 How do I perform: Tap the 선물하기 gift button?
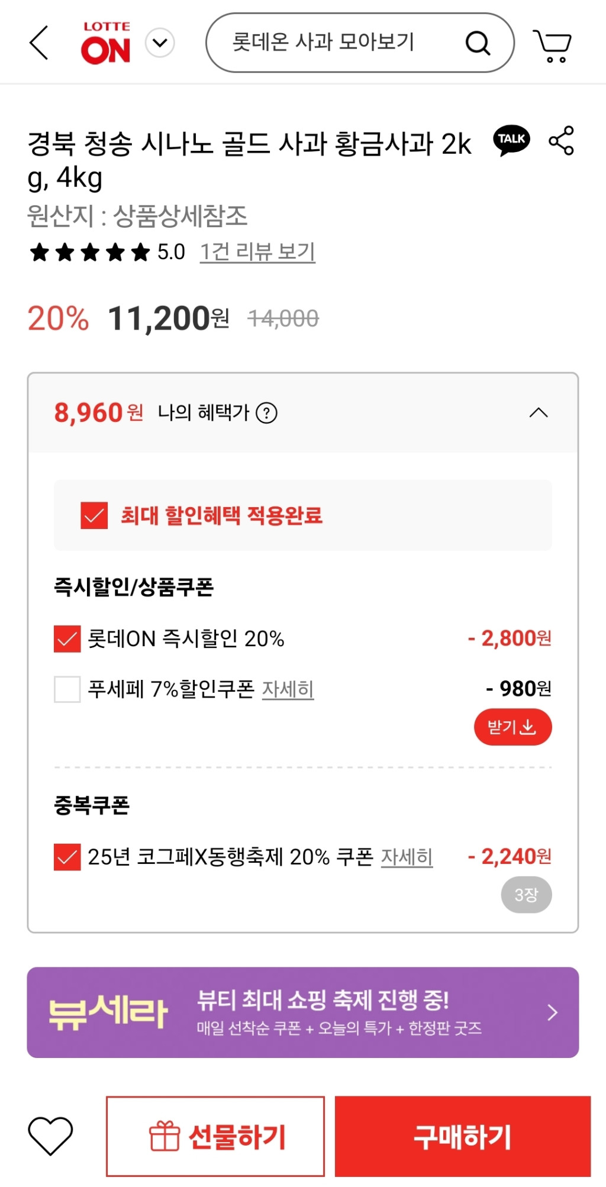tap(215, 1136)
